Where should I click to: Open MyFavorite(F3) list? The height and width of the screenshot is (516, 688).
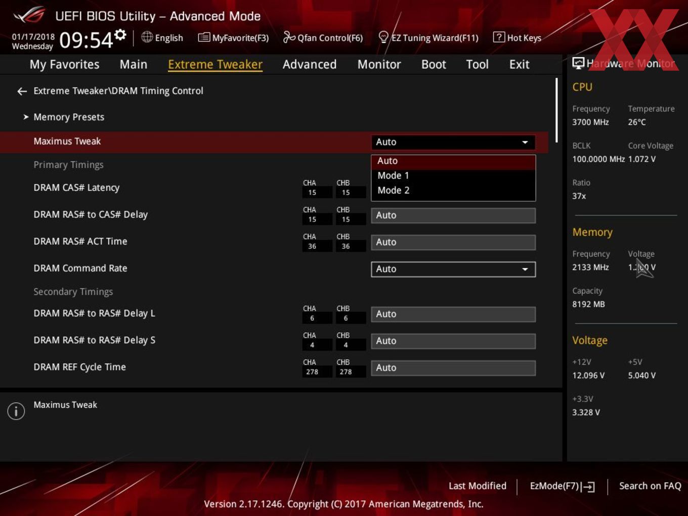233,37
